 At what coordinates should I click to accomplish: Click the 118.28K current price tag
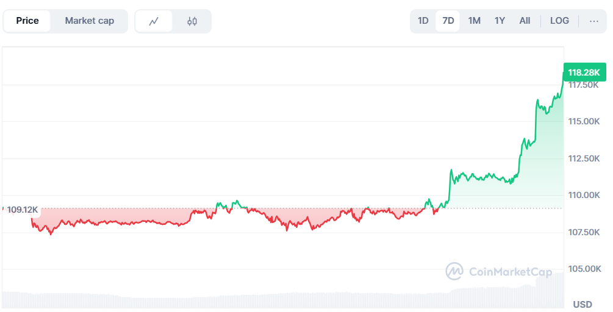pyautogui.click(x=584, y=73)
